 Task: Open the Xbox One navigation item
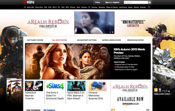point(39,7)
